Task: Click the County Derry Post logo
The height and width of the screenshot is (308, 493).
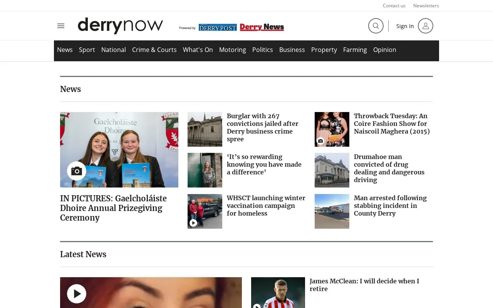Action: [218, 27]
